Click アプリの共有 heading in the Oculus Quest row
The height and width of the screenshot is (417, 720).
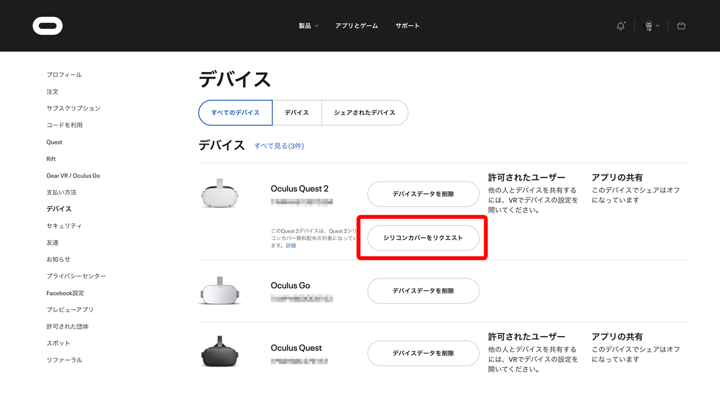(617, 337)
